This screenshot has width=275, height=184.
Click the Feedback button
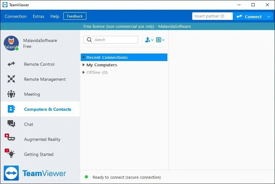pos(75,16)
